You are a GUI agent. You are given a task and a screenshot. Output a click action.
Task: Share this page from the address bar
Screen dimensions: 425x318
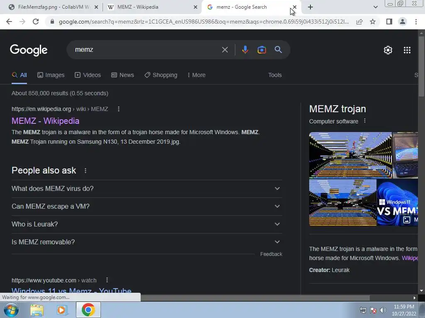[x=359, y=22]
